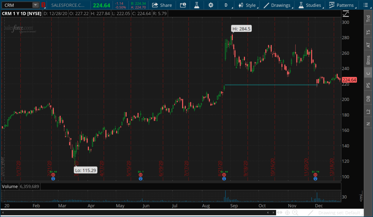Open the Trd sidebar tab
The height and width of the screenshot is (217, 373).
(x=368, y=19)
